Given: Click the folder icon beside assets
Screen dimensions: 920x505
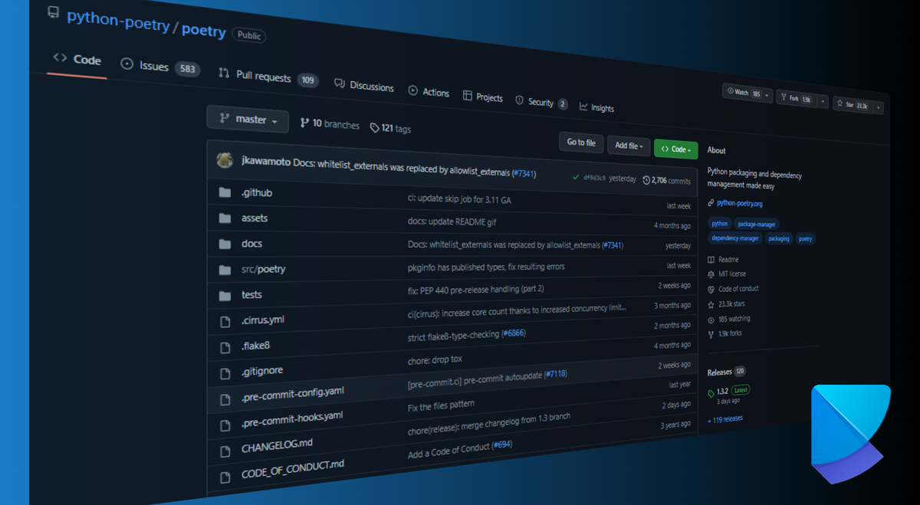Looking at the screenshot, I should click(x=225, y=218).
